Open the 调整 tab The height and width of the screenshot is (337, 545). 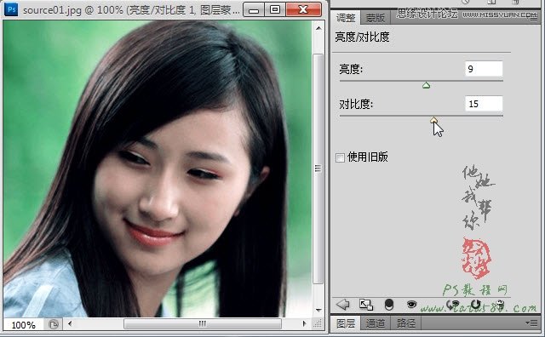(x=346, y=17)
